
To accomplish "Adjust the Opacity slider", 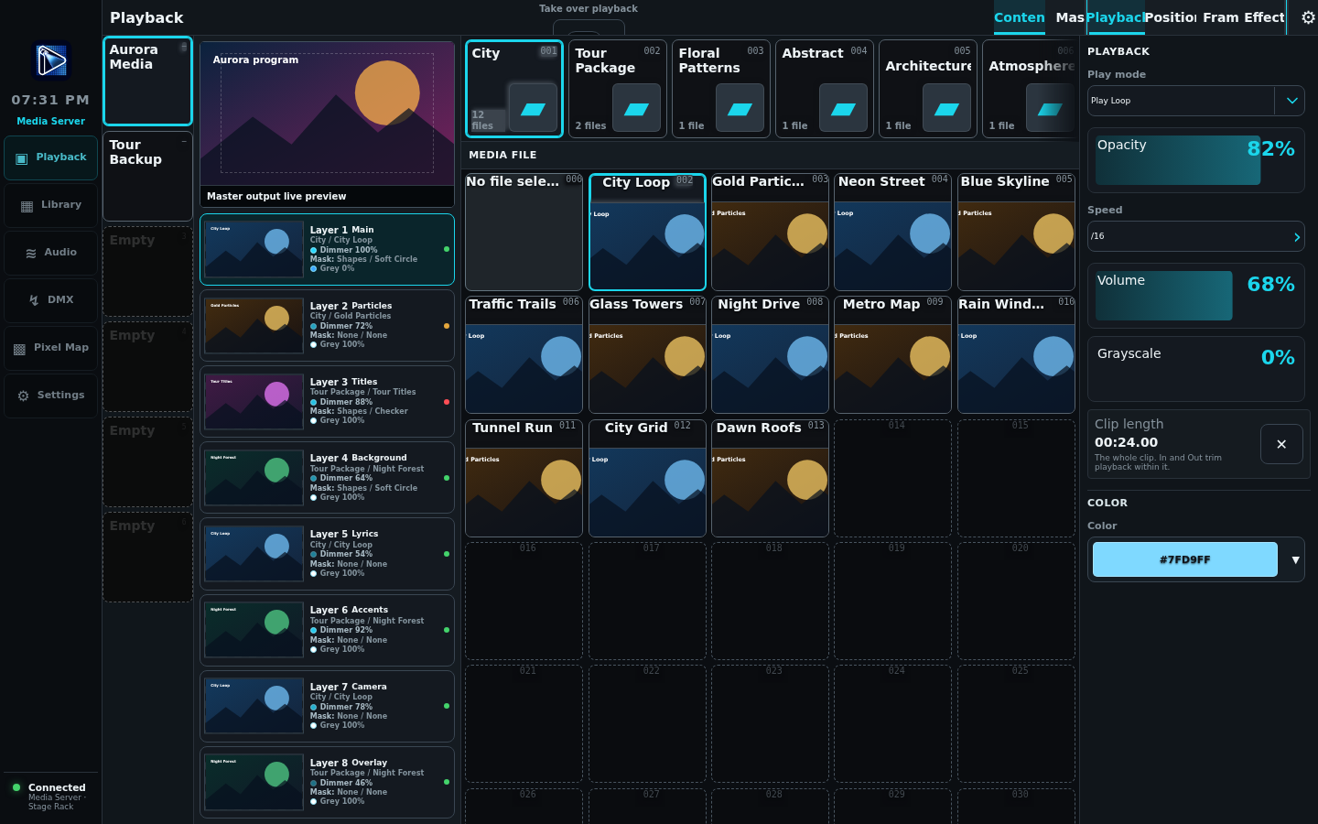I will point(1196,160).
